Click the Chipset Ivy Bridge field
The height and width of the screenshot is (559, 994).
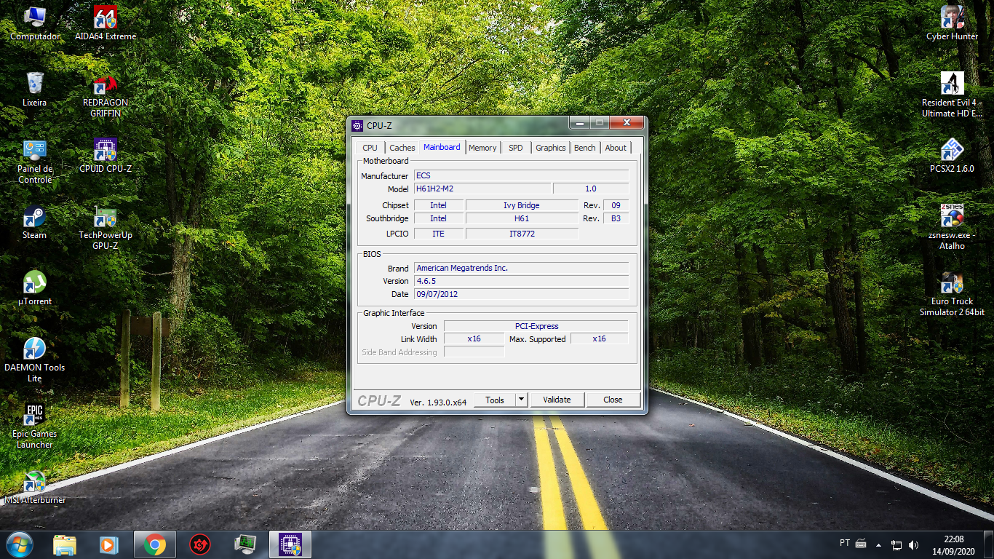click(522, 205)
